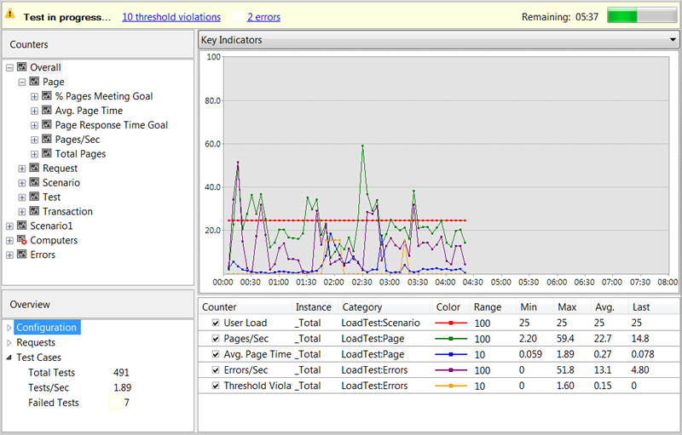Select Requests in the Overview panel
The width and height of the screenshot is (682, 435).
pos(36,343)
